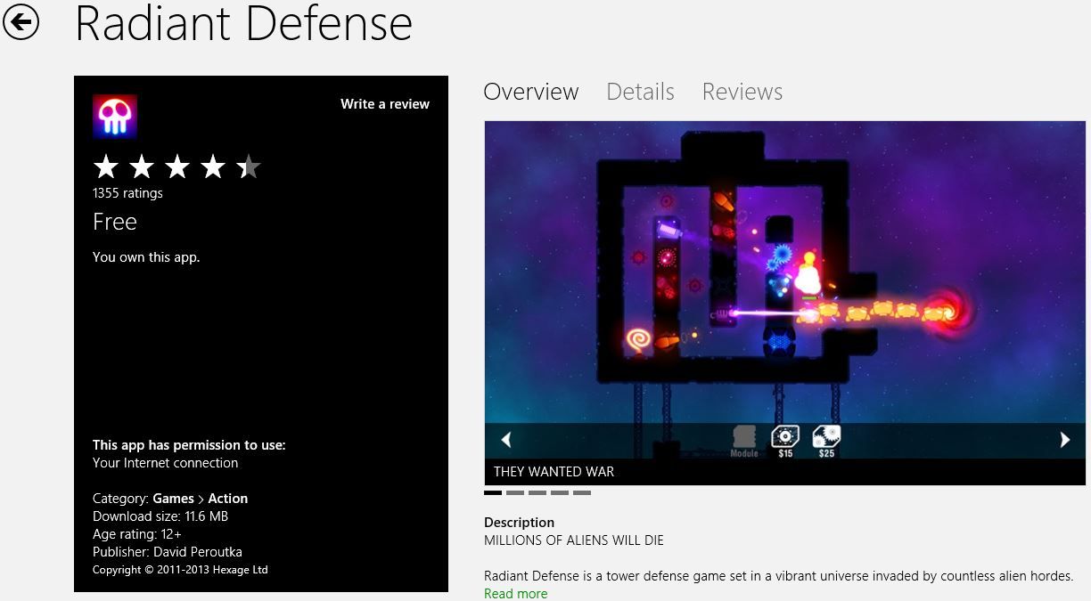The height and width of the screenshot is (601, 1091).
Task: Click the 'Radiant Defense' page title
Action: tap(243, 23)
